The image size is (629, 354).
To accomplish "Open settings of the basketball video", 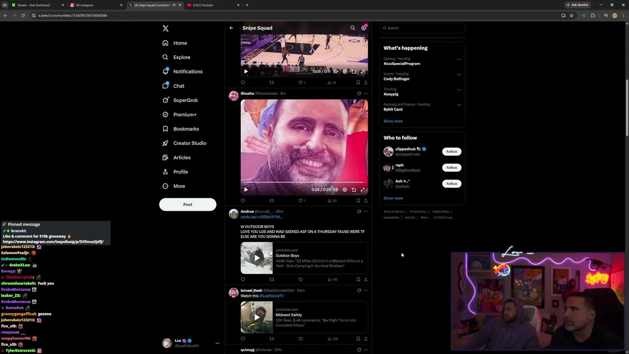I will [344, 71].
